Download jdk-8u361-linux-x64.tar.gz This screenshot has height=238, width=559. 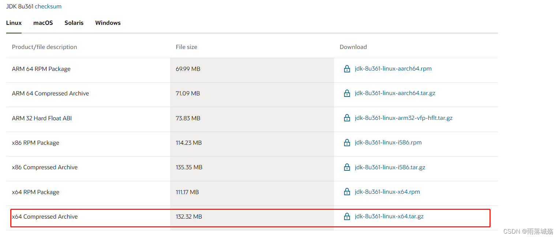389,216
